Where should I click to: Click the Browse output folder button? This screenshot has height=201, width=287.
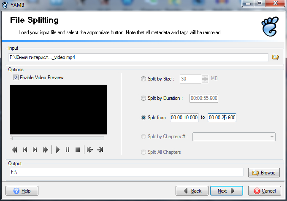pos(264,173)
